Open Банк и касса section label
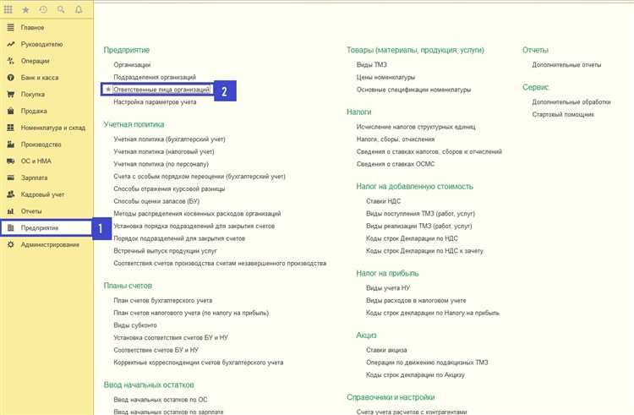This screenshot has height=415, width=634. pos(40,77)
